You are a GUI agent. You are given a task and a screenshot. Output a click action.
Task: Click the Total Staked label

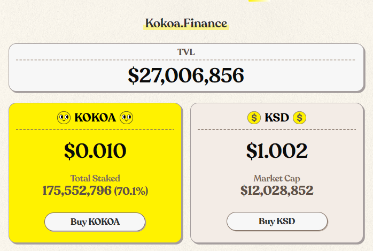(95, 178)
